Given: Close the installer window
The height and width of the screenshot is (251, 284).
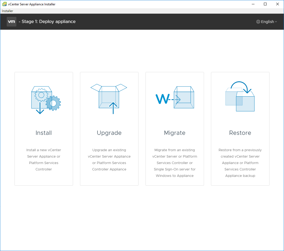Looking at the screenshot, I should 278,4.
